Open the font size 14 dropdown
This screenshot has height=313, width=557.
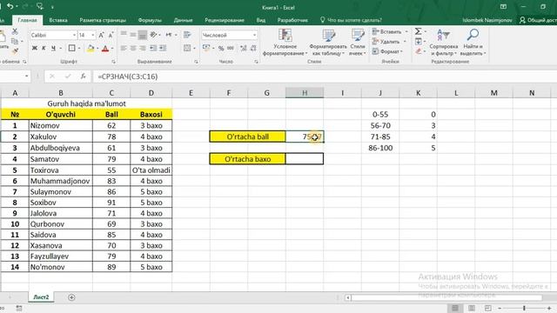pyautogui.click(x=93, y=35)
